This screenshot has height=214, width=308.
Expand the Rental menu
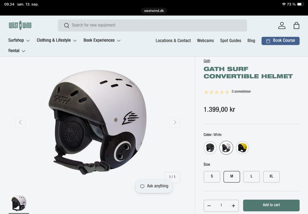tap(17, 51)
